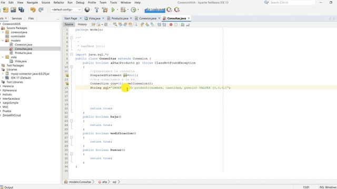
Task: Expand the JDK 17 (Default) node
Action: pyautogui.click(x=3, y=78)
